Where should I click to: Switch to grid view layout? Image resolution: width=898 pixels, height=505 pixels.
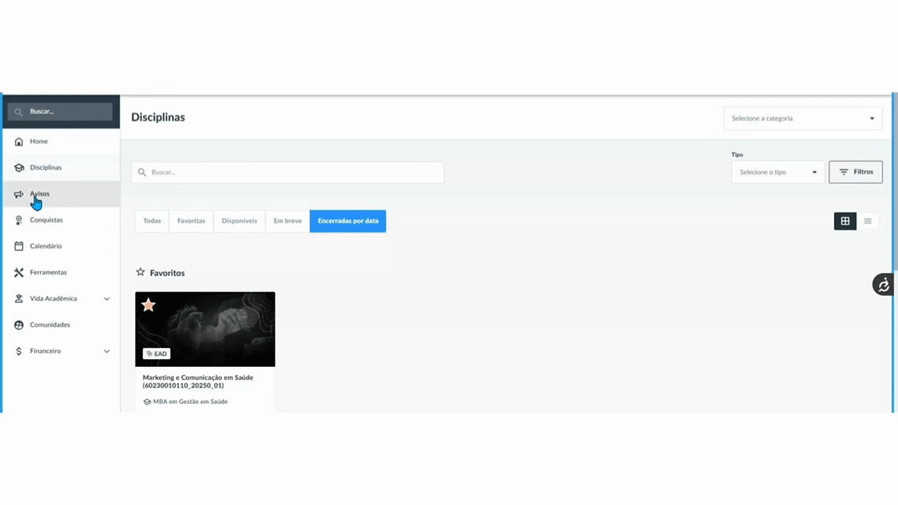[x=844, y=221]
